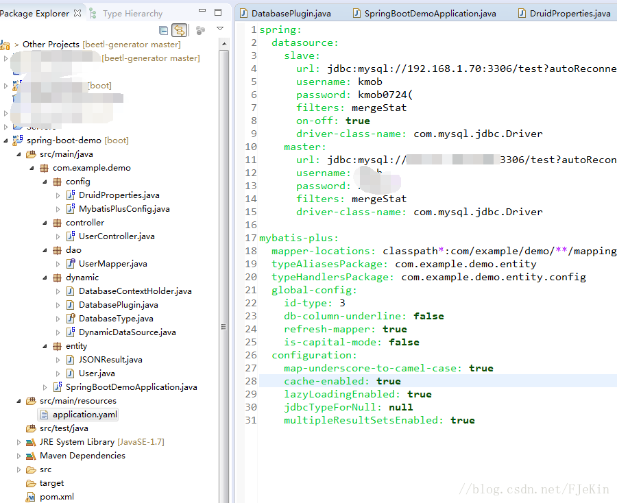This screenshot has width=617, height=503.
Task: Click the Collapse All toolbar icon
Action: (x=163, y=30)
